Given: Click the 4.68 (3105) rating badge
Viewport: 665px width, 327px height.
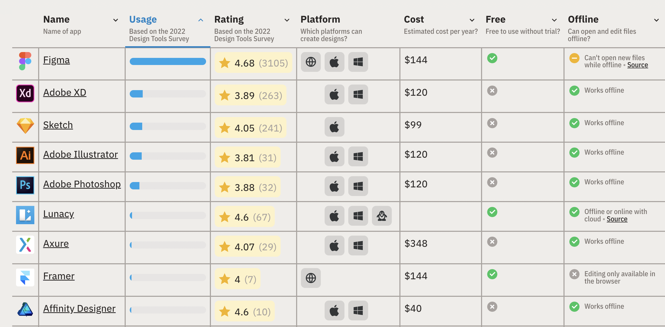Looking at the screenshot, I should point(253,63).
